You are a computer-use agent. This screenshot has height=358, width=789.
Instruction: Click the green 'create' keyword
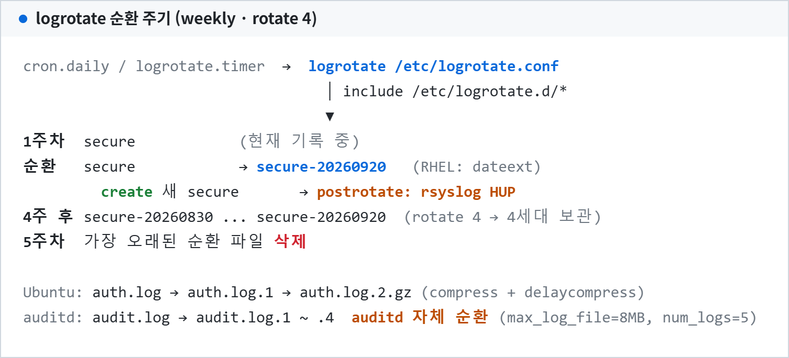[127, 192]
